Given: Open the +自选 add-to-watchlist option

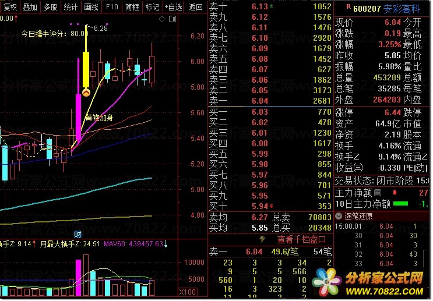Looking at the screenshot, I should point(173,7).
